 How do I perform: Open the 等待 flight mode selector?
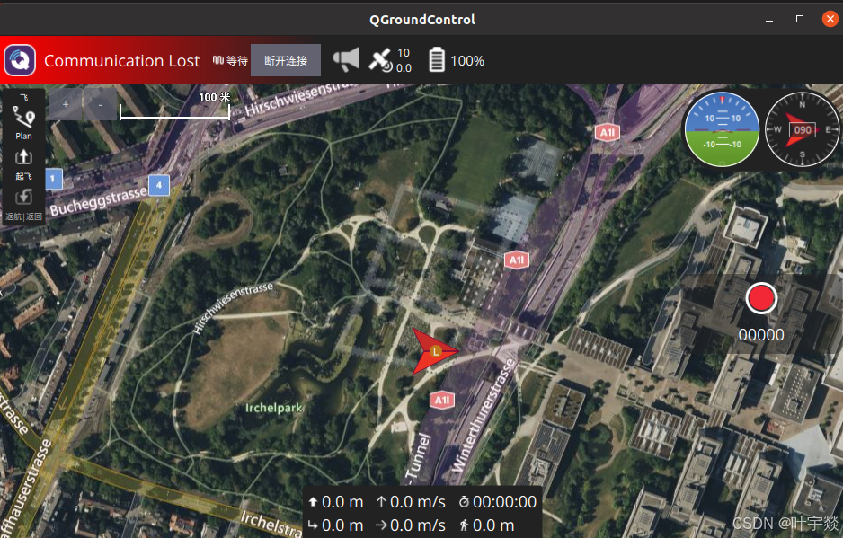pos(230,60)
